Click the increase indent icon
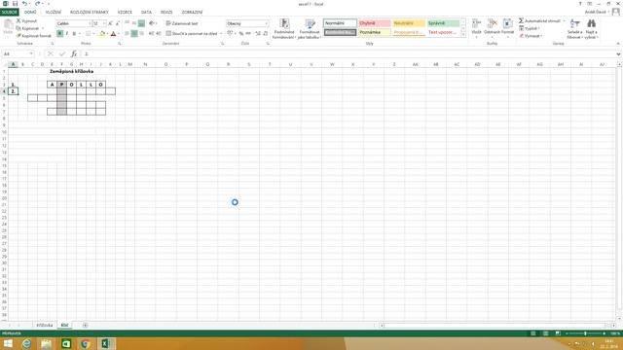 [159, 34]
